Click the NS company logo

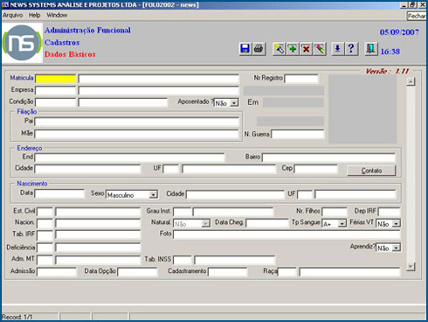point(22,43)
